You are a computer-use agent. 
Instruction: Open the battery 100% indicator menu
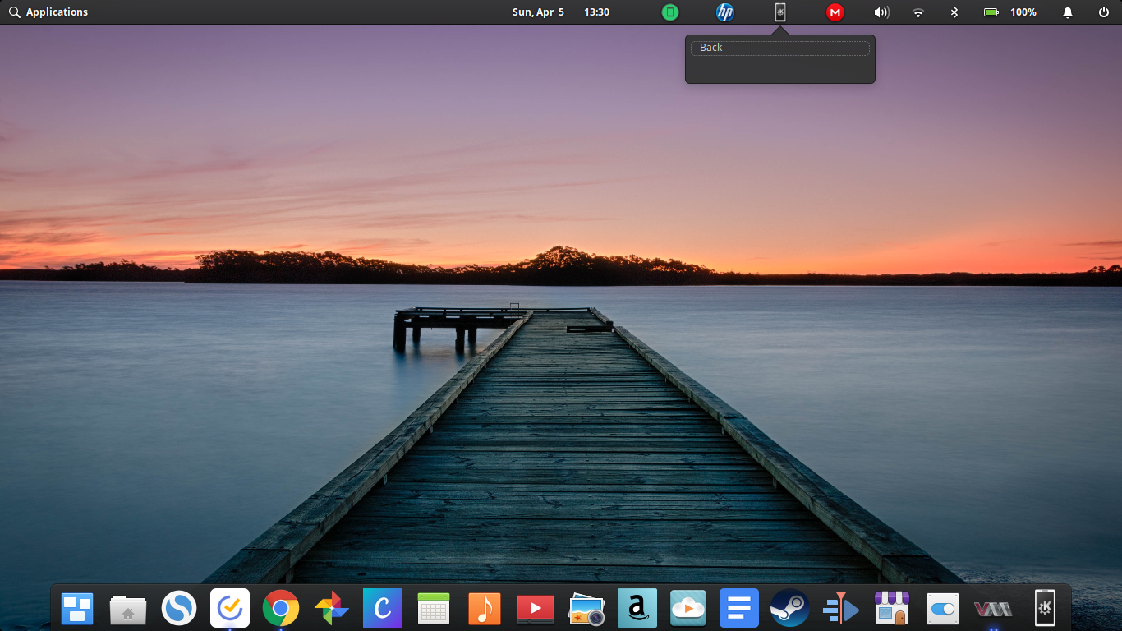coord(1010,12)
